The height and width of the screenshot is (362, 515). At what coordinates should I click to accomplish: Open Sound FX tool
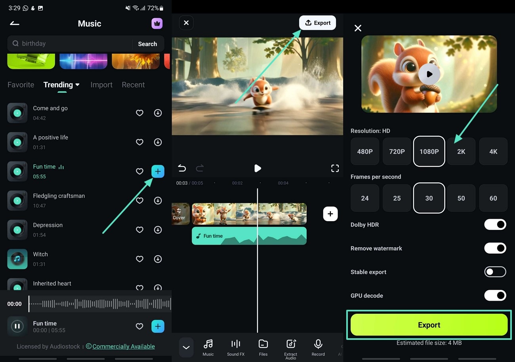tap(236, 348)
